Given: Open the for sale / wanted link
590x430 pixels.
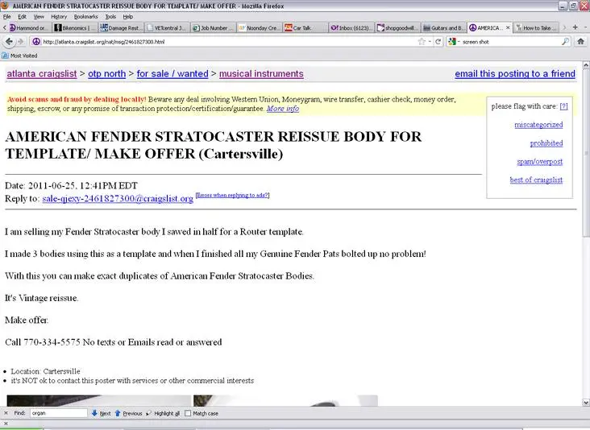Looking at the screenshot, I should pyautogui.click(x=172, y=73).
